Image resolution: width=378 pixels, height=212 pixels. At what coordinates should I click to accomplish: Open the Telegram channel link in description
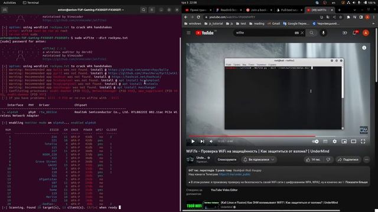pyautogui.click(x=234, y=174)
